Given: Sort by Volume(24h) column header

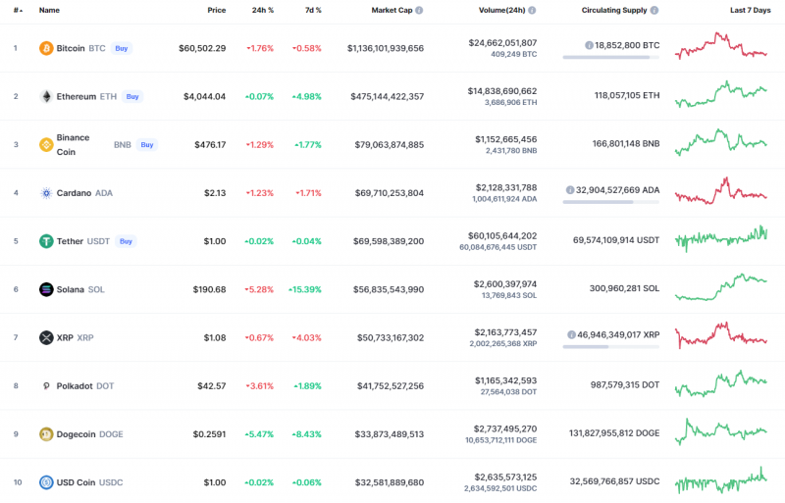Looking at the screenshot, I should point(501,10).
